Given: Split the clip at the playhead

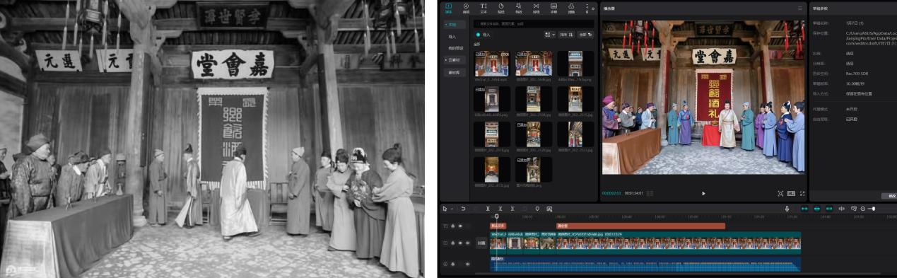Looking at the screenshot, I should [488, 209].
